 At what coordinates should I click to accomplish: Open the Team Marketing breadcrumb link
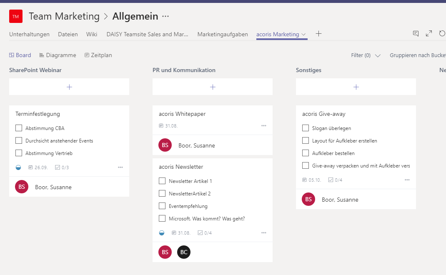pos(64,16)
